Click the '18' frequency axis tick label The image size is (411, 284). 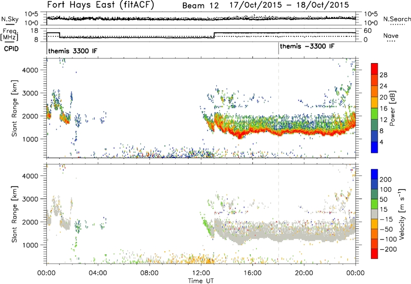pyautogui.click(x=34, y=31)
